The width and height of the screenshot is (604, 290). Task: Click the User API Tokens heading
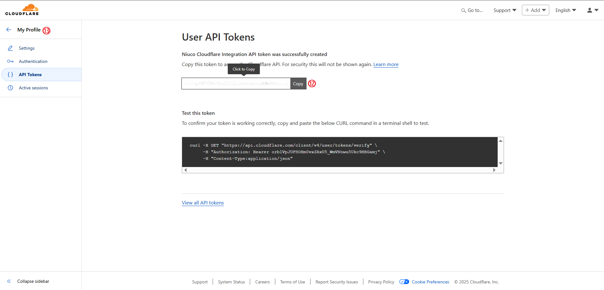[x=218, y=37]
